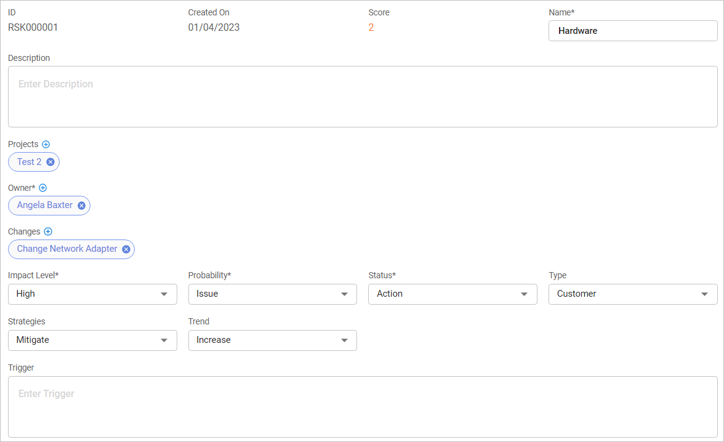
Task: Open the Status dropdown showing Action
Action: [x=452, y=294]
